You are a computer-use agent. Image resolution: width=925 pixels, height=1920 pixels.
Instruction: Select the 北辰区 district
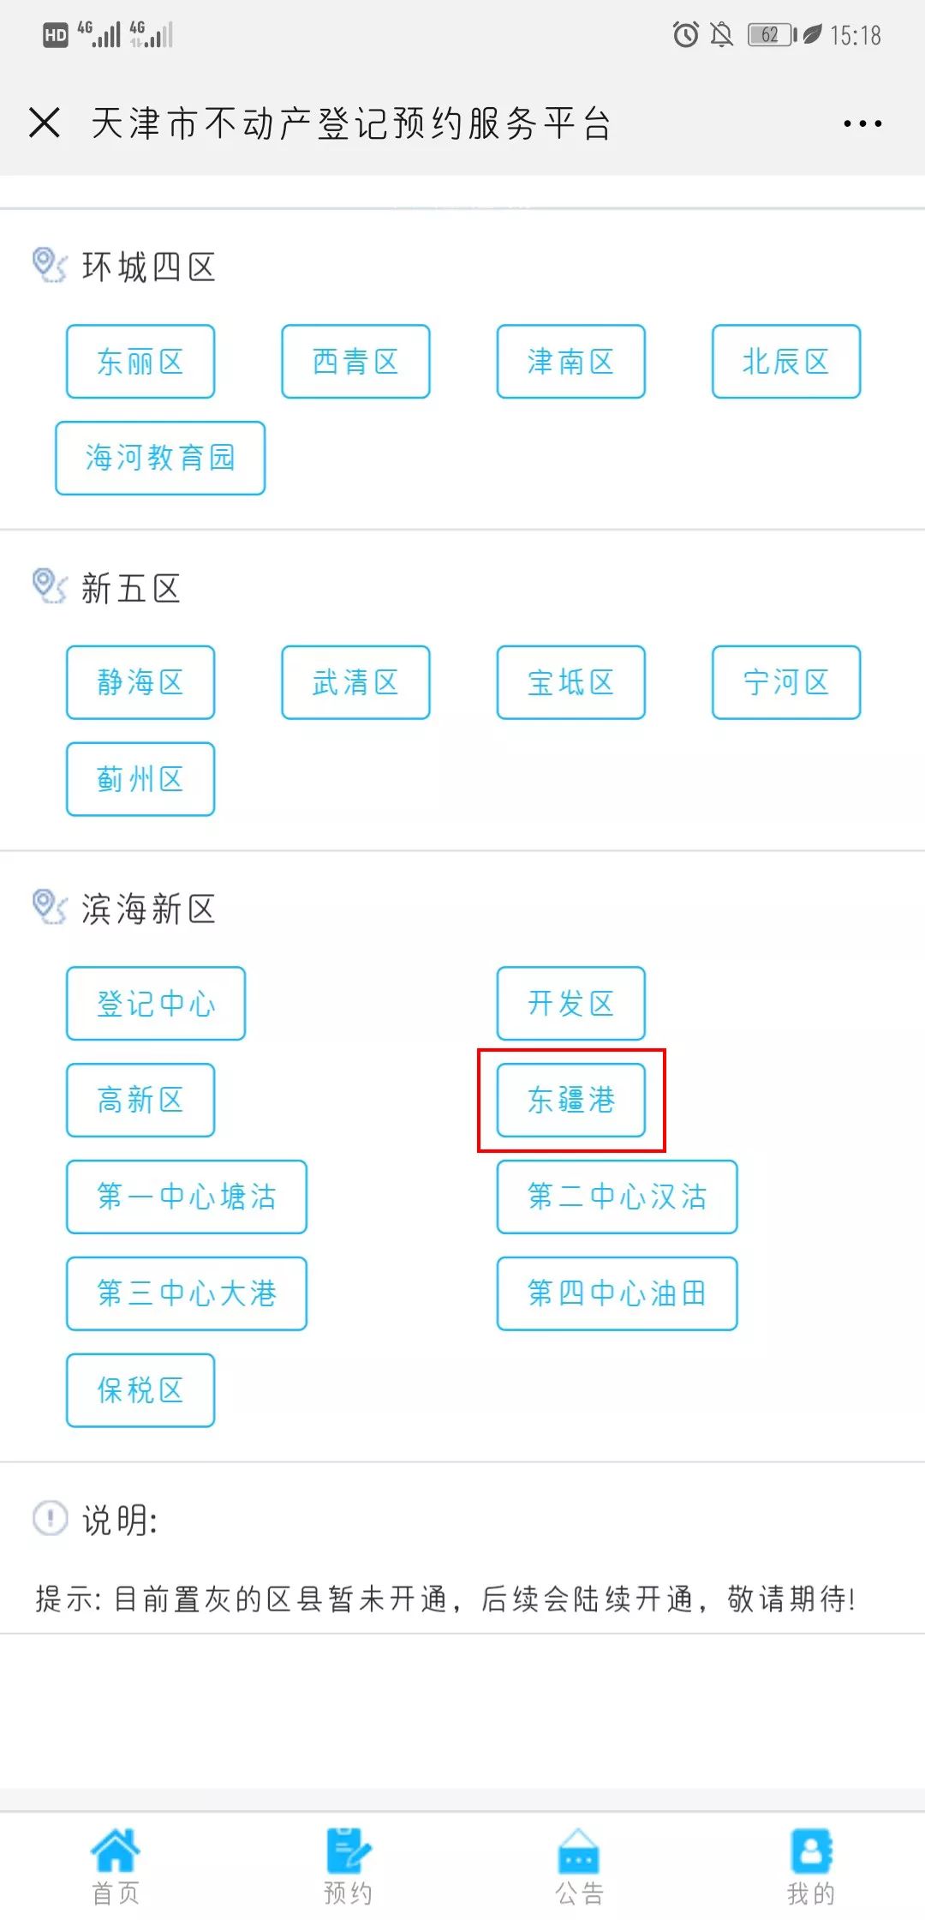pyautogui.click(x=786, y=361)
